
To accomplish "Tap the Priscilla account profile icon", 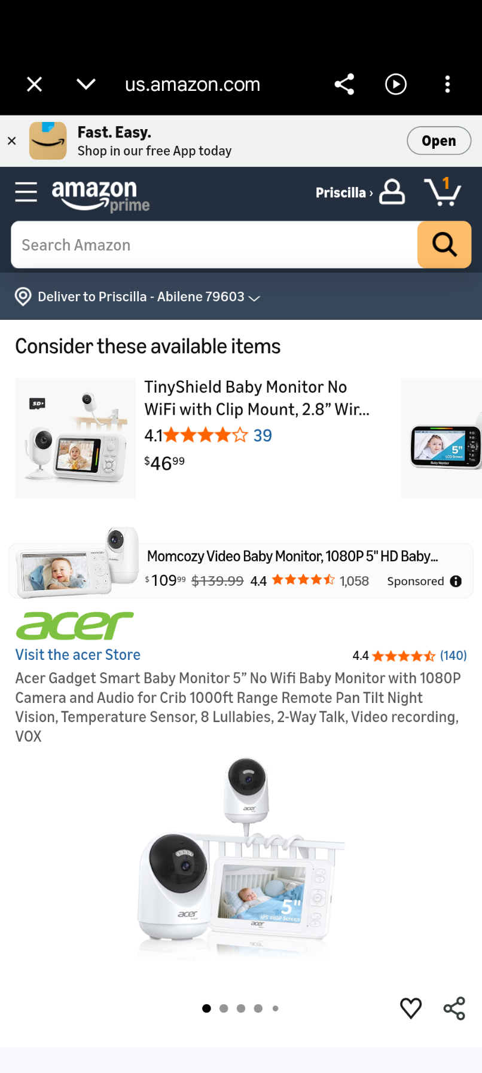I will click(x=392, y=192).
